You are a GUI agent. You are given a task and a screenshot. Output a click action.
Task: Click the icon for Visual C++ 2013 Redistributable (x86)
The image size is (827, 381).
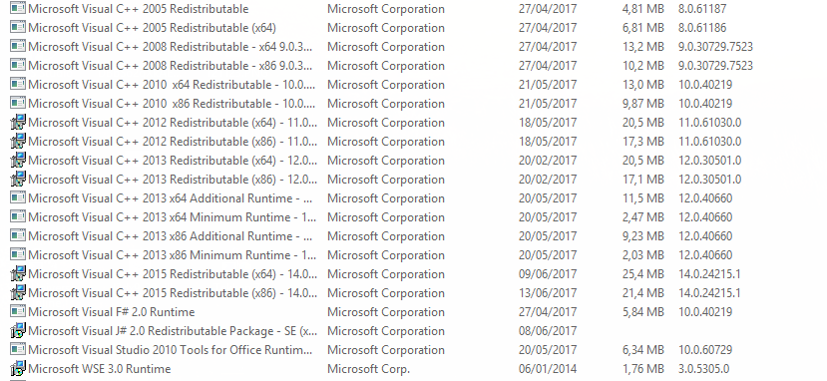18,180
